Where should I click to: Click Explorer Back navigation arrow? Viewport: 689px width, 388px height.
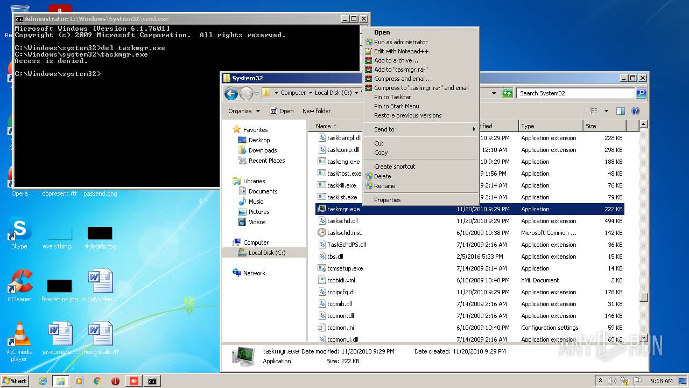pyautogui.click(x=231, y=93)
